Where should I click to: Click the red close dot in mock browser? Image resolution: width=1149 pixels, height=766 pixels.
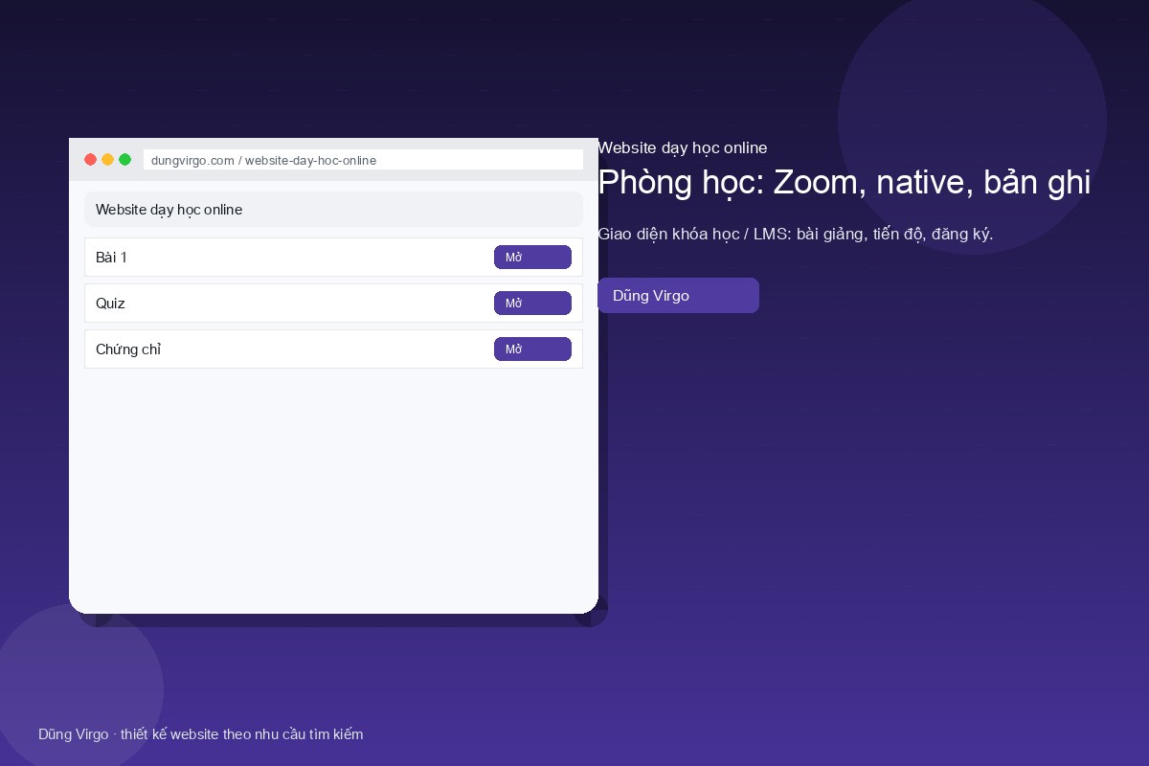(91, 160)
